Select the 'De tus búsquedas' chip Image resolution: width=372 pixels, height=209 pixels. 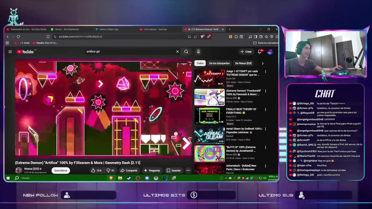(219, 63)
